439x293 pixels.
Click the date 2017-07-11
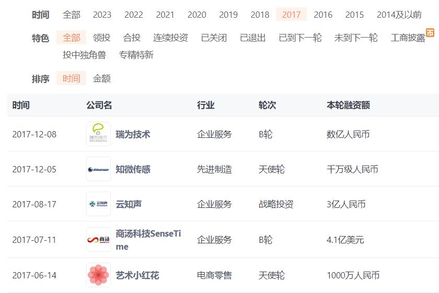[34, 240]
